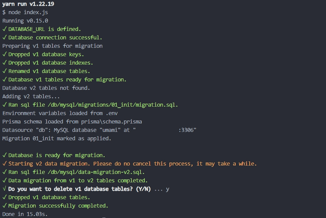Click the orange checkmark before Starting v2 data migration

pos(5,163)
